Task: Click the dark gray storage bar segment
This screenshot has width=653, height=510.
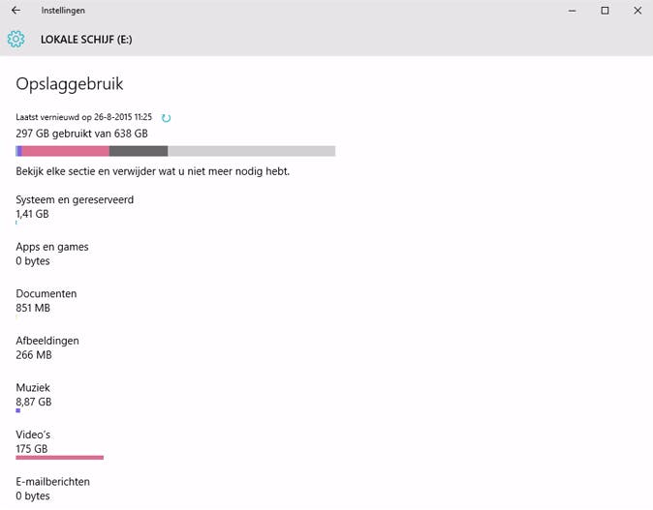Action: pos(139,151)
